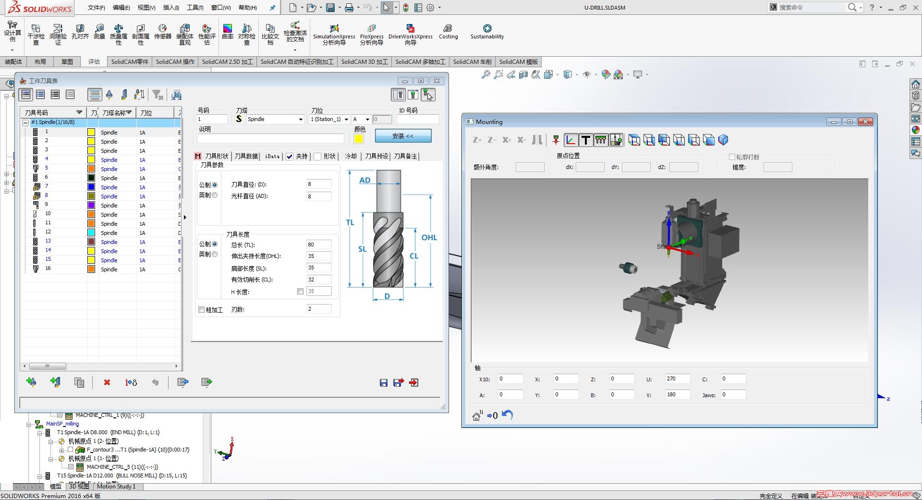The image size is (922, 500).
Task: Click the export tools list icon
Action: pos(206,382)
